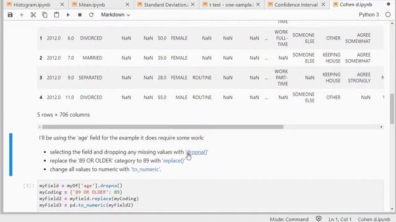Click the [3]: code cell prompt
The height and width of the screenshot is (222, 396).
pyautogui.click(x=28, y=186)
